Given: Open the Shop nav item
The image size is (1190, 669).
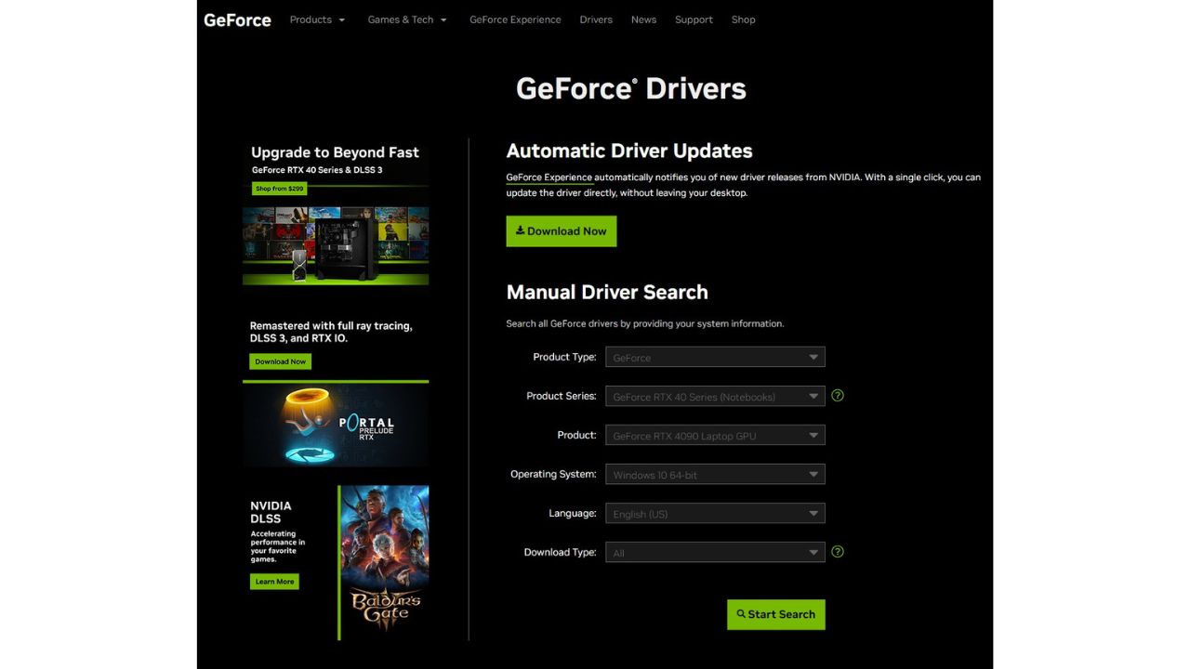Looking at the screenshot, I should coord(743,20).
